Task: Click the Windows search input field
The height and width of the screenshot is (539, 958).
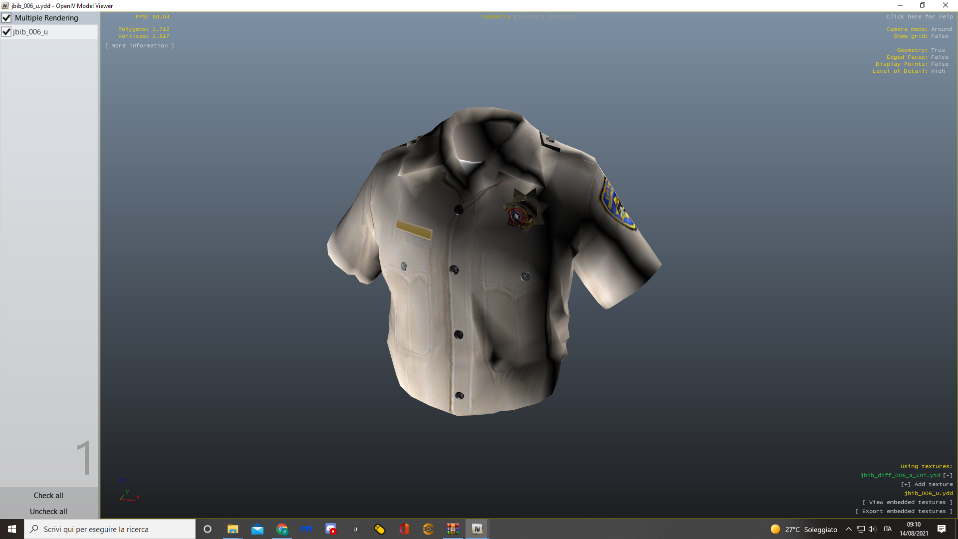Action: tap(110, 529)
